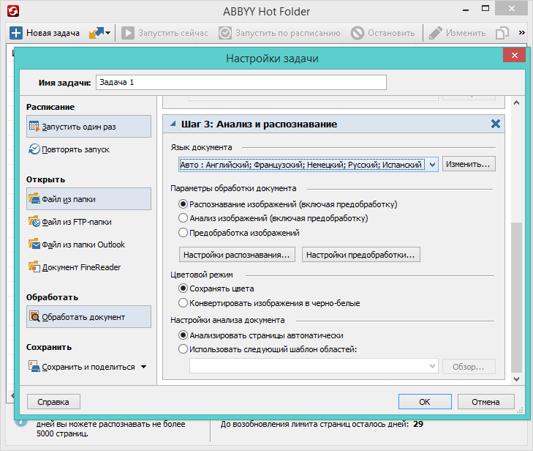
Task: Expand the toolbar overflow chevron
Action: pos(522,33)
